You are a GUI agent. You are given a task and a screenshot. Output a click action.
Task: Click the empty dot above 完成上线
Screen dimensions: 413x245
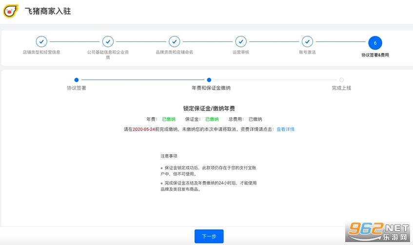click(x=341, y=80)
